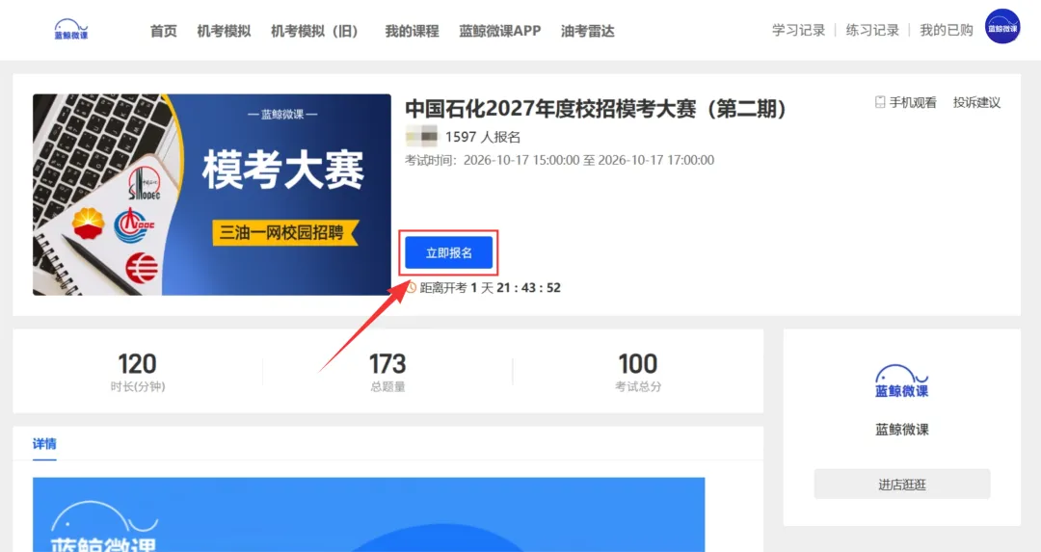Click the countdown 1 天 21 : 43 : 52

(x=515, y=288)
